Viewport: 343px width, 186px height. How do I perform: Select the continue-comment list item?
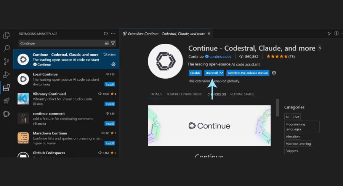pyautogui.click(x=66, y=118)
